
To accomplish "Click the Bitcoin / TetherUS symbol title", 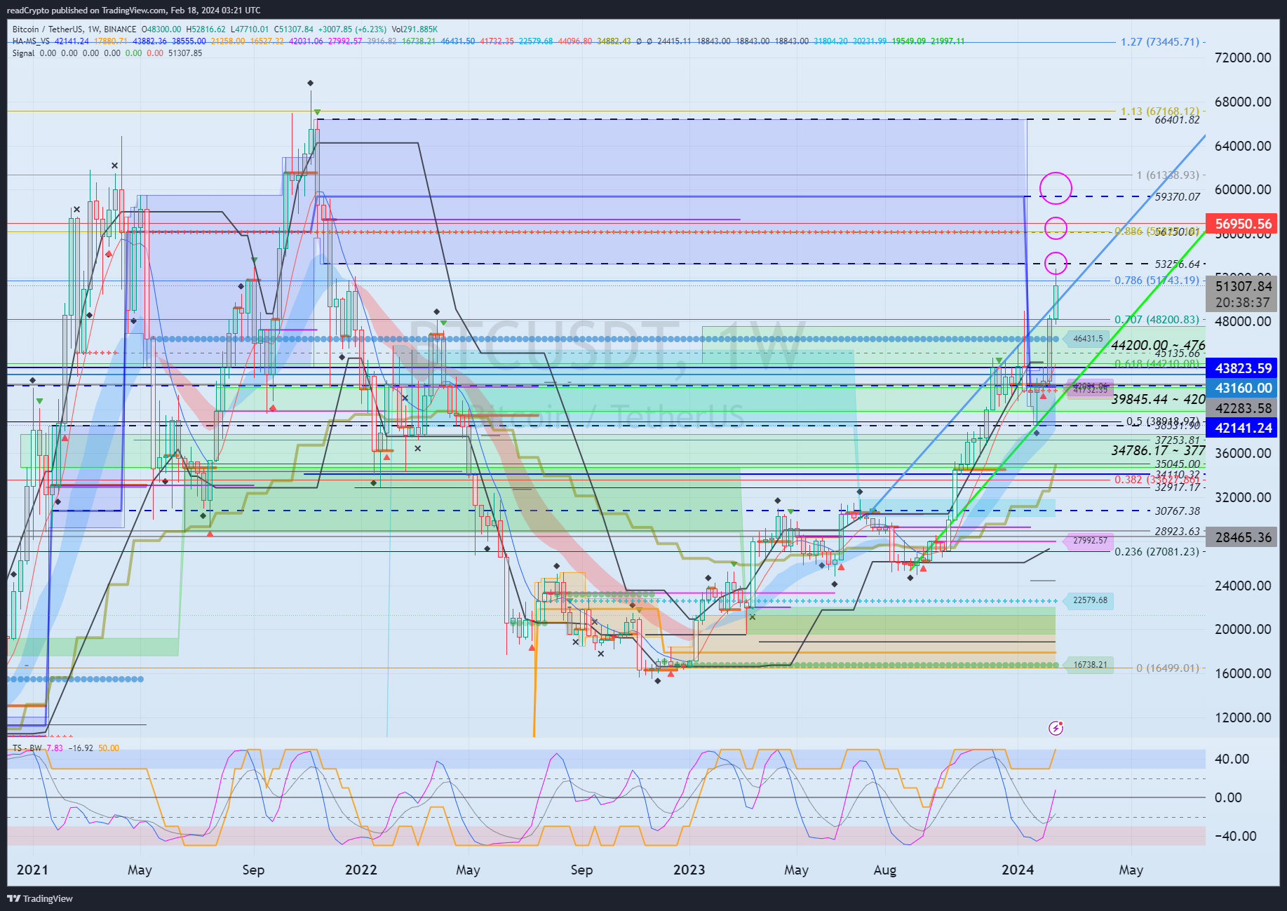I will coord(48,29).
